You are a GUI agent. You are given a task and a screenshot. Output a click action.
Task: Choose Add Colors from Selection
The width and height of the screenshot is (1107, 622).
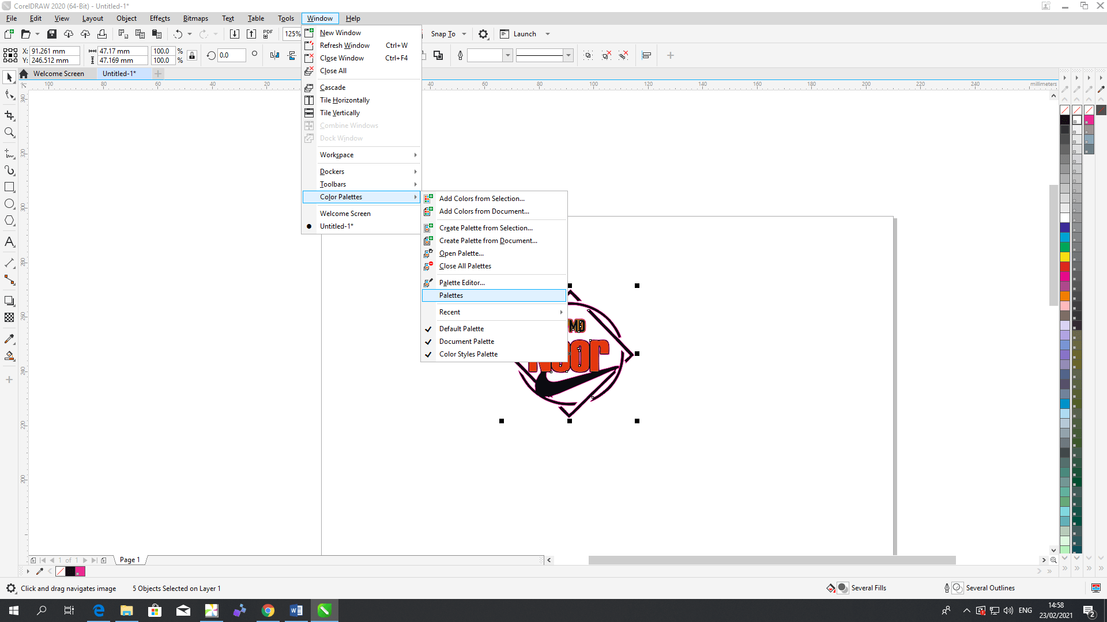[494, 199]
